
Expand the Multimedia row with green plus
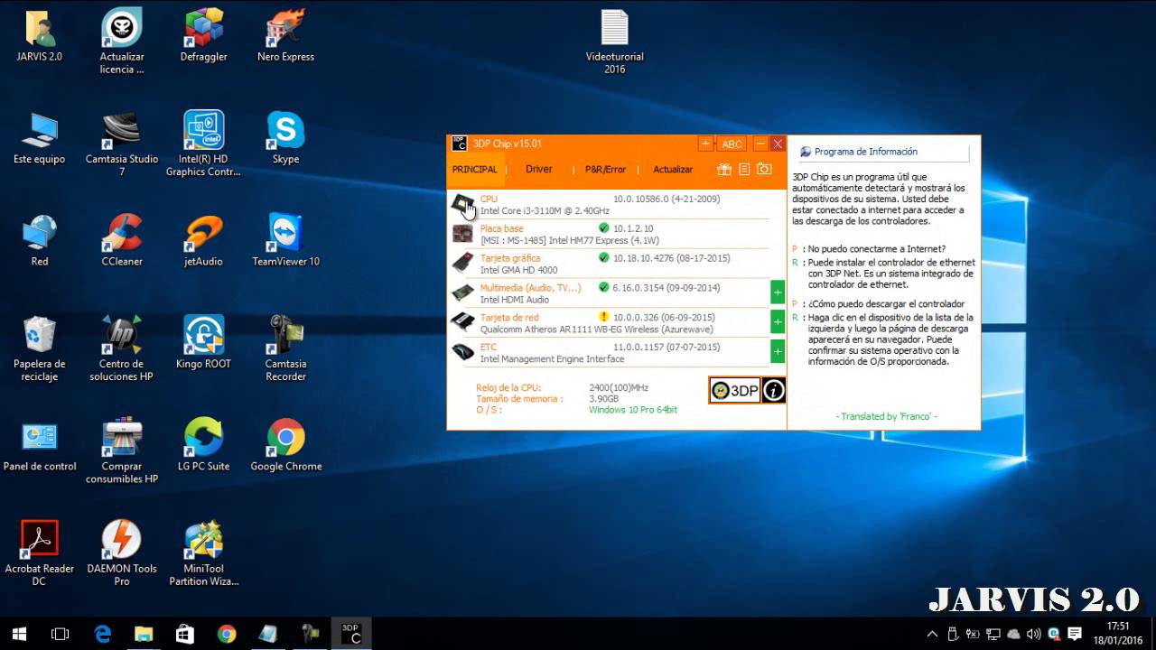[778, 292]
